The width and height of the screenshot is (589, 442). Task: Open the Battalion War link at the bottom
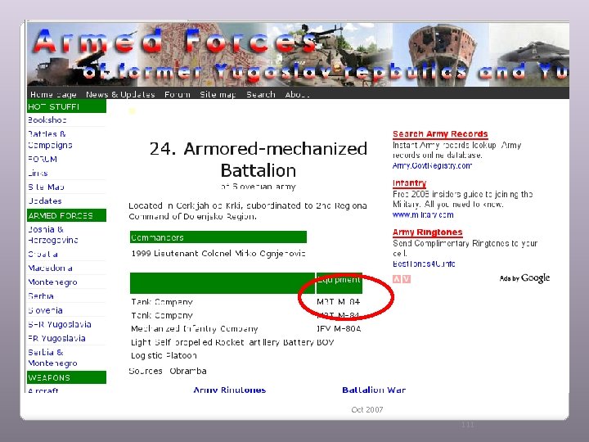(374, 390)
